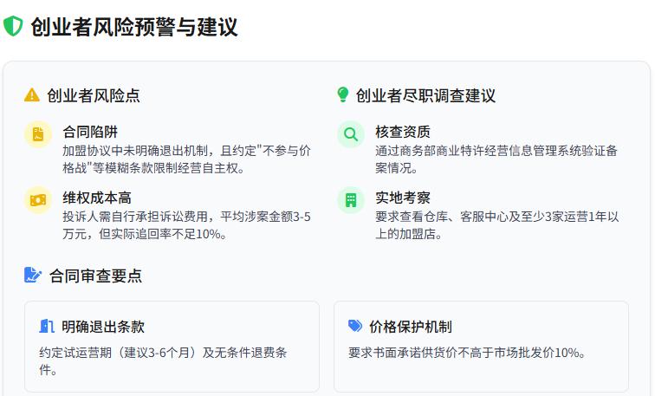Screen dimensions: 655x396
Task: Click the 合同陷阱 item title
Action: coord(90,132)
